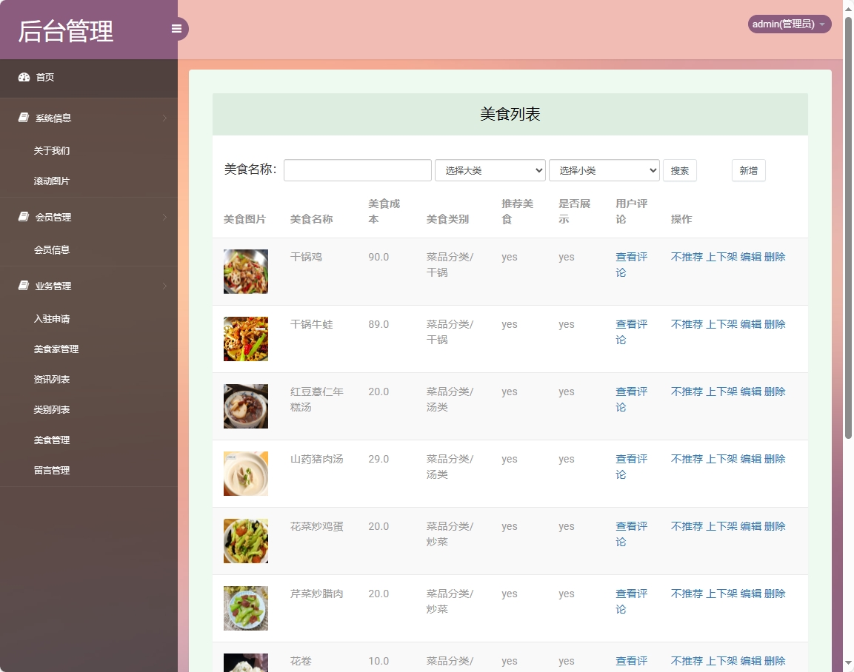Screen dimensions: 854x672
Task: Click the book icon beside 会员管理
Action: click(24, 217)
